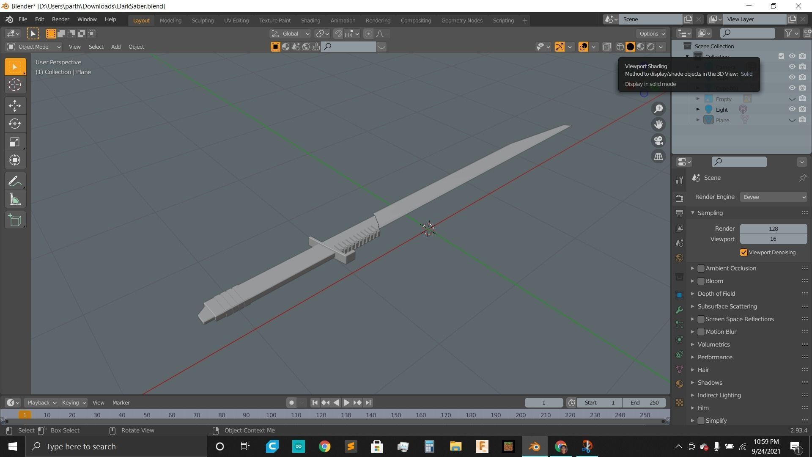
Task: Click the outliner search field
Action: click(747, 33)
